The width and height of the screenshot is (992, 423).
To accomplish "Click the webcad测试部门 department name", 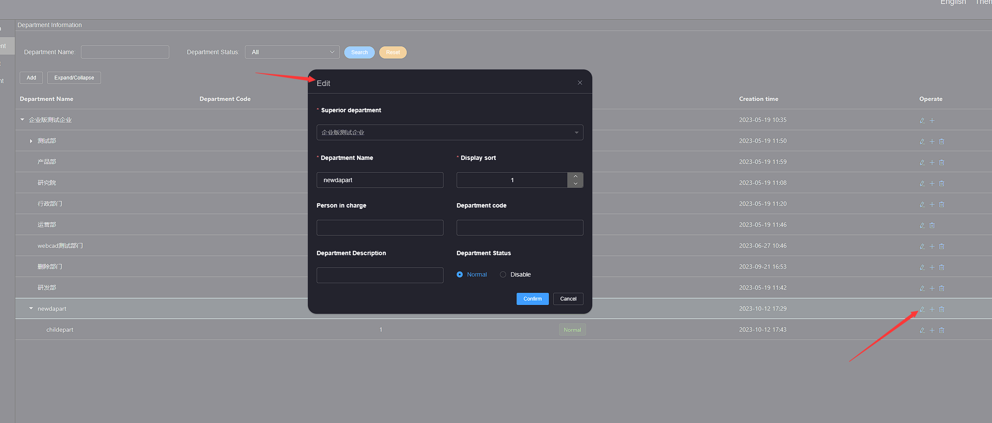I will click(x=60, y=246).
